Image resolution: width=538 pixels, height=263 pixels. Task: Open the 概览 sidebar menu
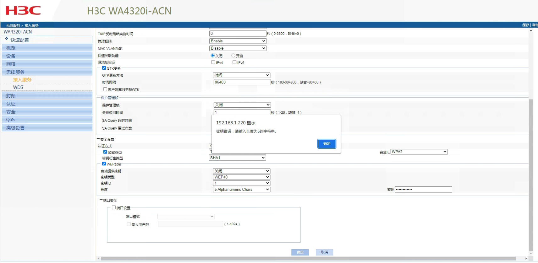(x=47, y=48)
